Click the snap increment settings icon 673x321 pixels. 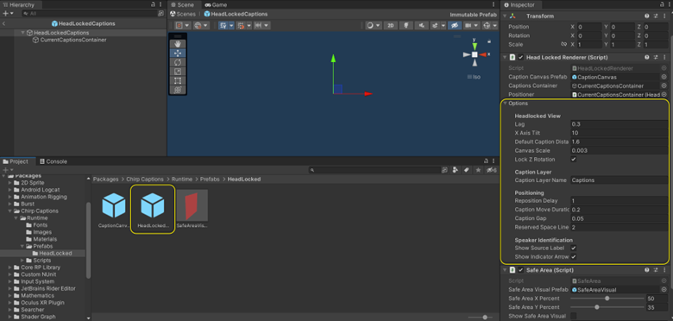click(x=242, y=26)
